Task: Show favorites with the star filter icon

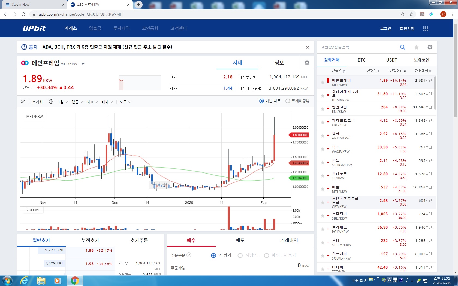Action: tap(416, 47)
